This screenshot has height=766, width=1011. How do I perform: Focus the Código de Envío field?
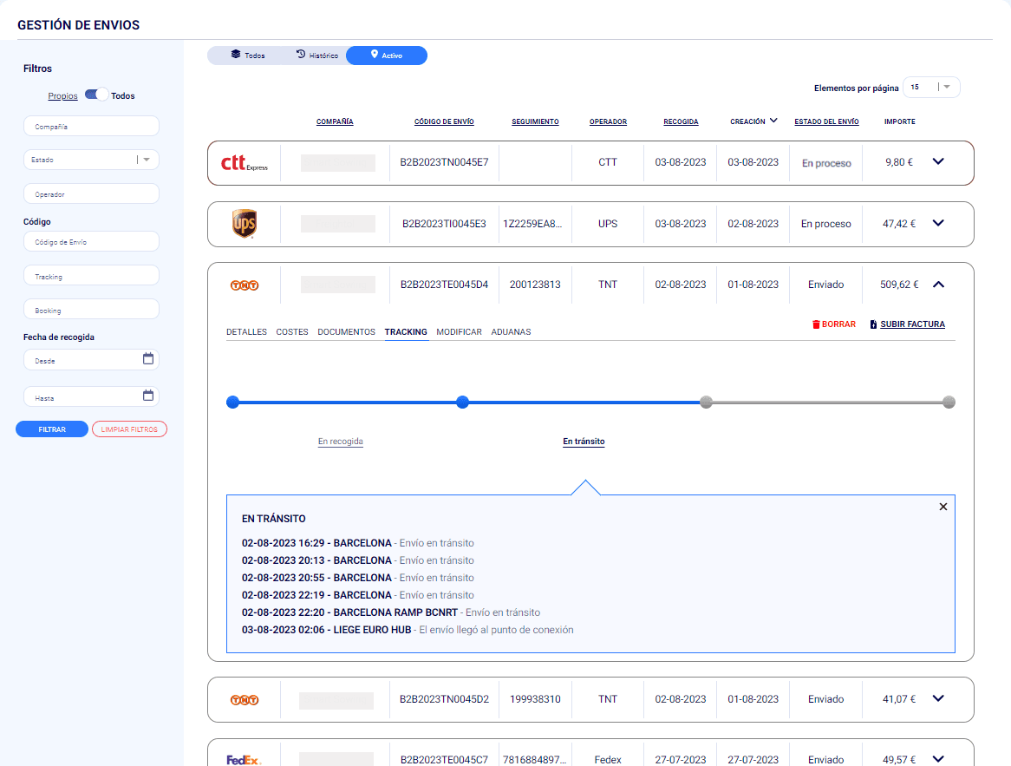tap(92, 241)
